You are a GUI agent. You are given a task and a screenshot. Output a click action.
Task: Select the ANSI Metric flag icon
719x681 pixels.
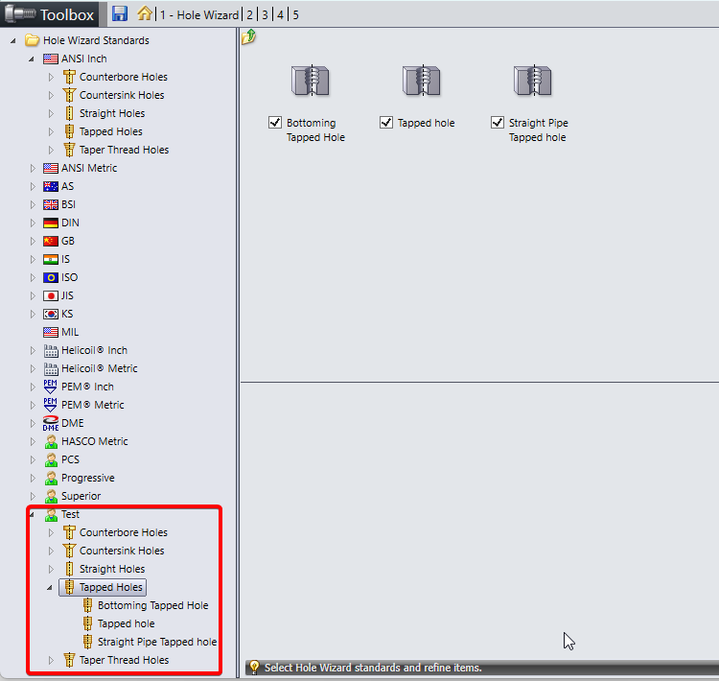51,168
